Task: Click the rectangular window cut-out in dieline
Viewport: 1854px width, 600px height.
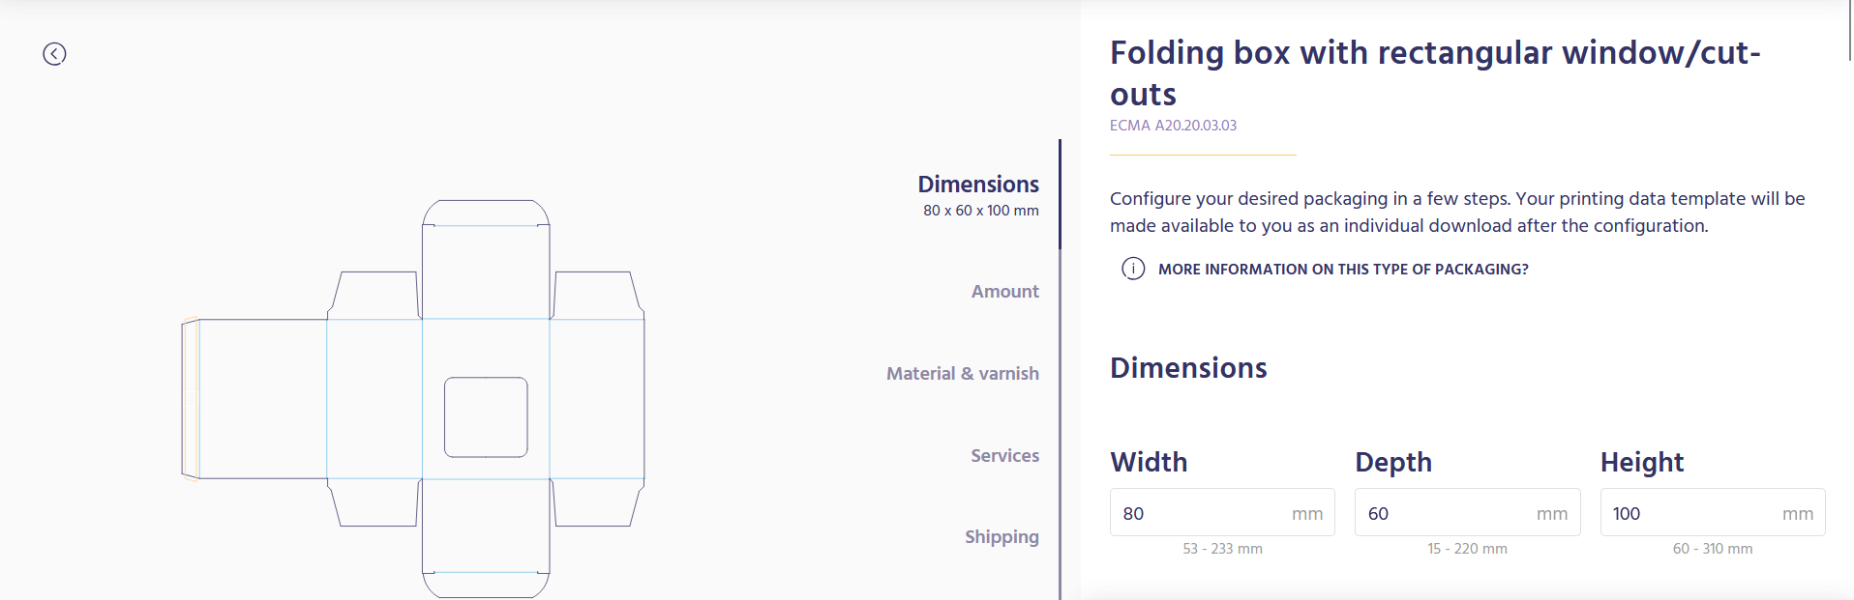Action: [486, 417]
